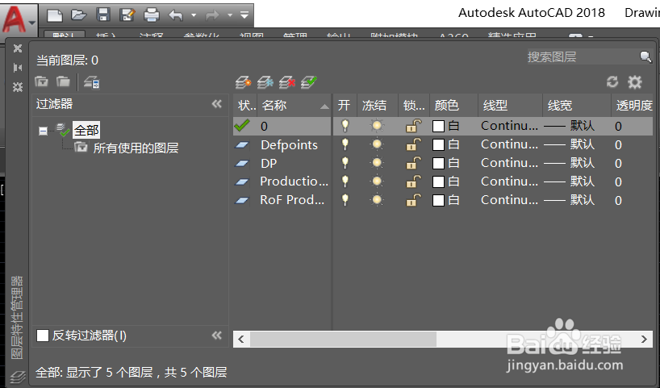Turn off layer 0 lightbulb
Screen dimensions: 660x388
pos(345,126)
